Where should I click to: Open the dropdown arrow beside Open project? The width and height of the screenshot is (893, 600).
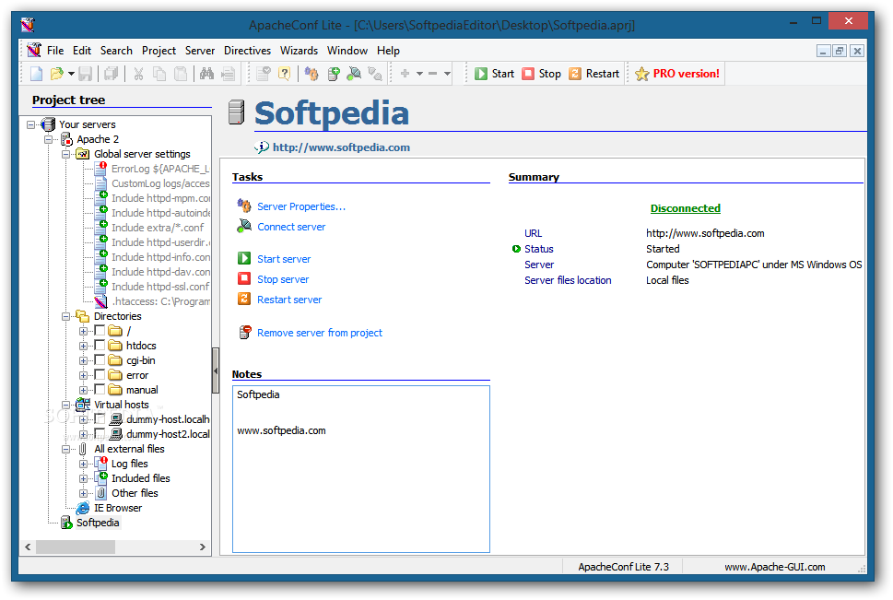[71, 74]
